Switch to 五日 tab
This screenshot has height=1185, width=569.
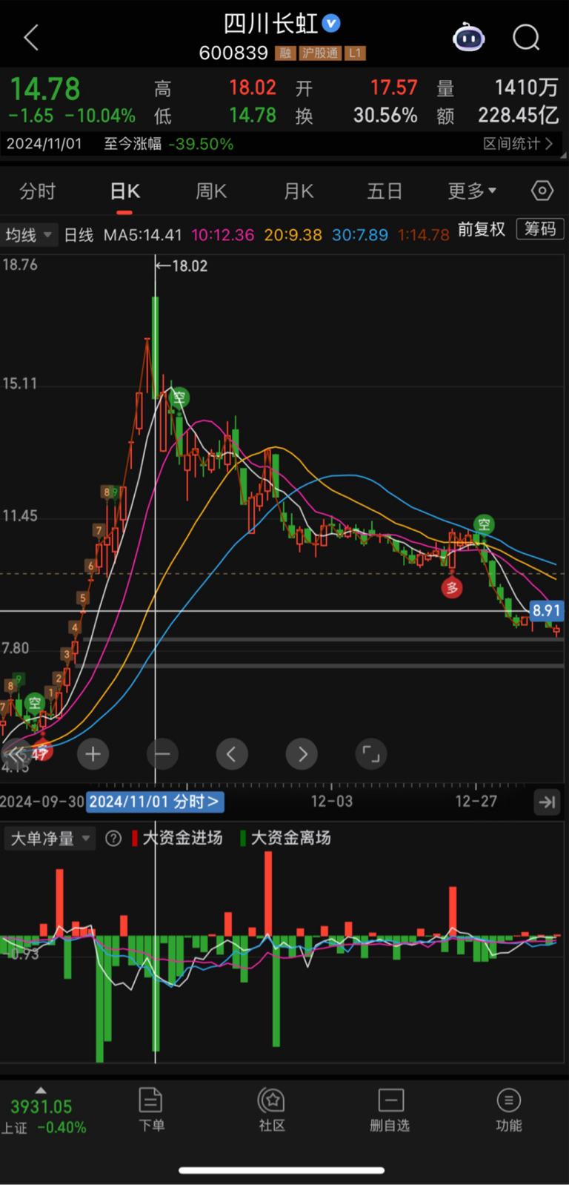[x=385, y=191]
